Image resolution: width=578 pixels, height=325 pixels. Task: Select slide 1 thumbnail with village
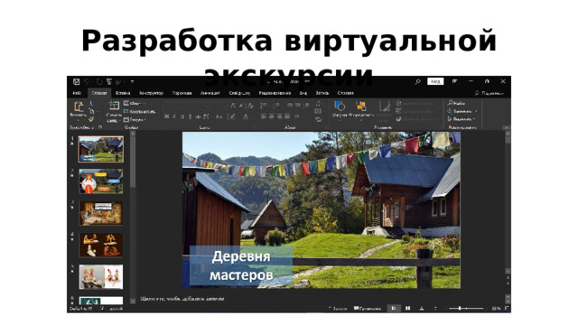(x=101, y=149)
